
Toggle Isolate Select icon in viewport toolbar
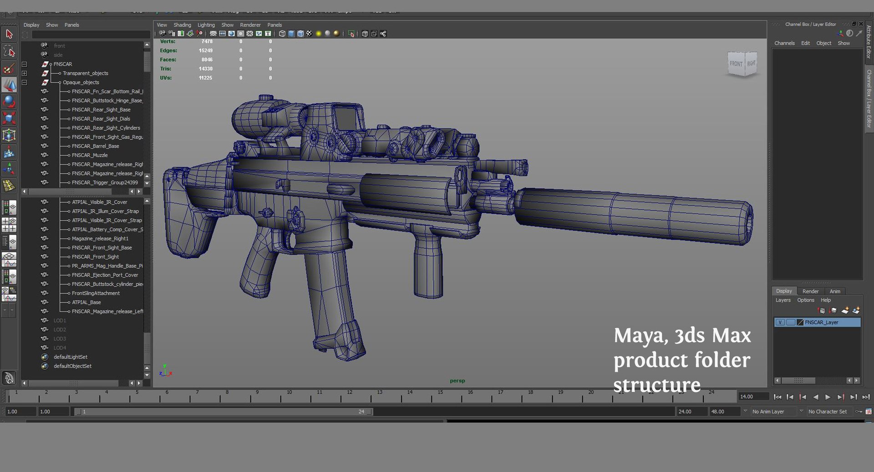click(351, 34)
